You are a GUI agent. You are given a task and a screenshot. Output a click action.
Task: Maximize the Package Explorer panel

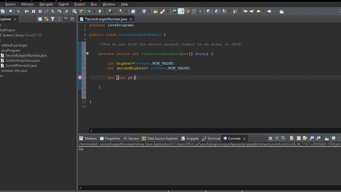pos(72,19)
